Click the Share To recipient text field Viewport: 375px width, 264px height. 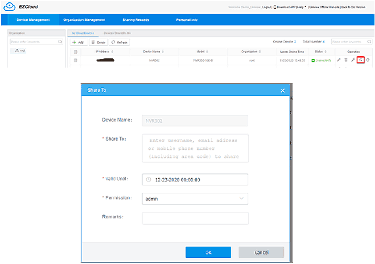195,148
